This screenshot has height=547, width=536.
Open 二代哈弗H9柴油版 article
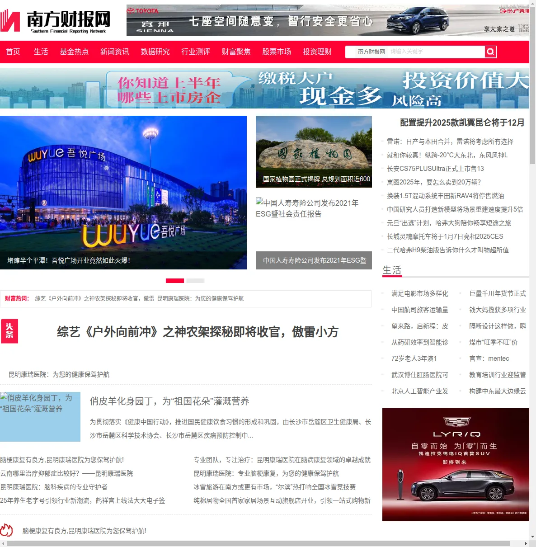[x=447, y=250]
